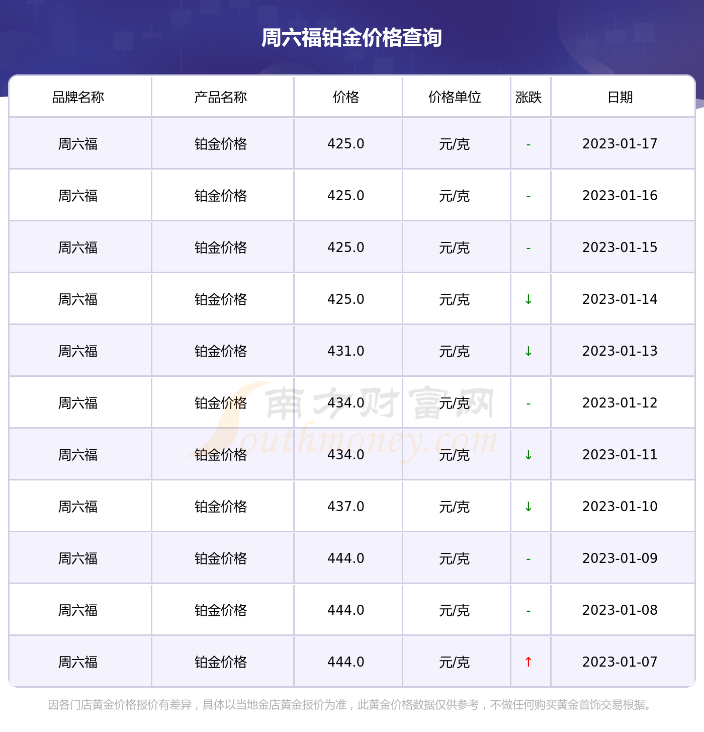
Task: Click the dash change marker for 2023-01-16
Action: click(x=529, y=197)
